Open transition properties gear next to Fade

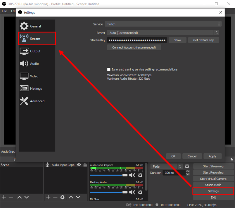tap(187, 166)
